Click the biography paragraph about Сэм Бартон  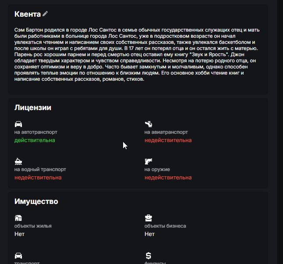[x=137, y=55]
